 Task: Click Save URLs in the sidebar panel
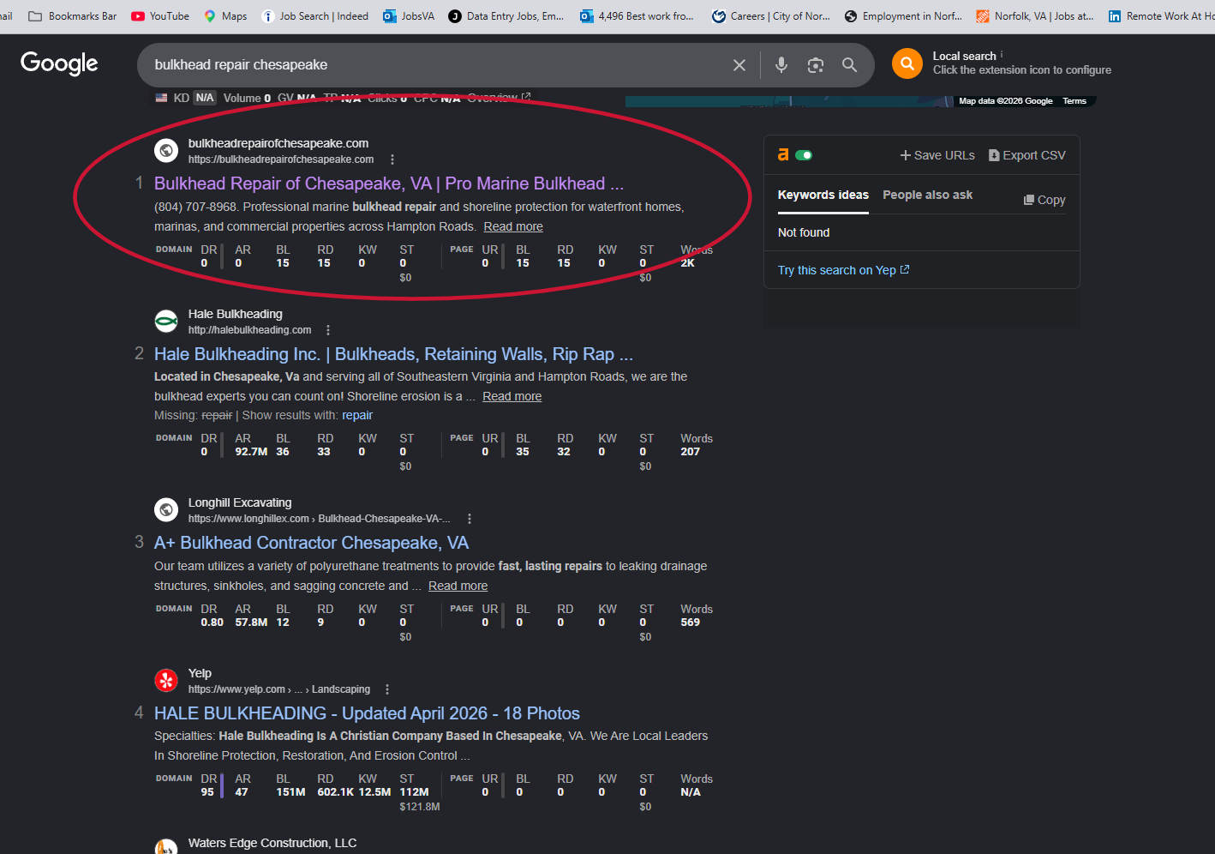(x=937, y=155)
